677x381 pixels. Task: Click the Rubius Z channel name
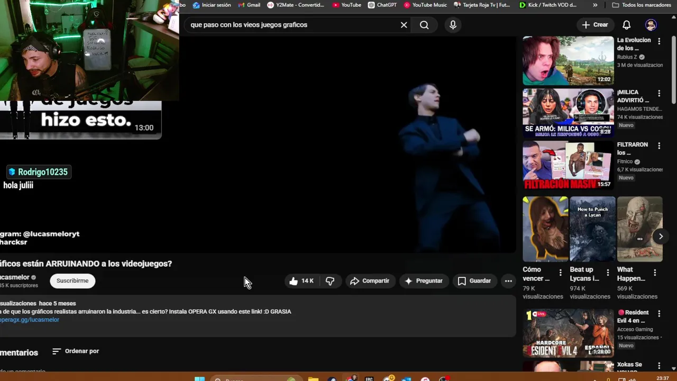(627, 57)
